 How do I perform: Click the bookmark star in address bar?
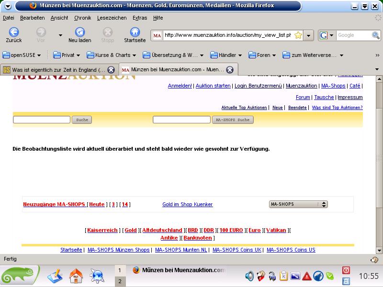(298, 35)
